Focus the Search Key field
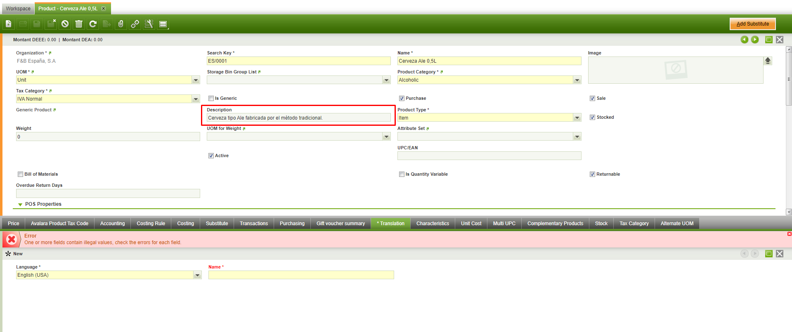The width and height of the screenshot is (792, 332). [x=299, y=61]
